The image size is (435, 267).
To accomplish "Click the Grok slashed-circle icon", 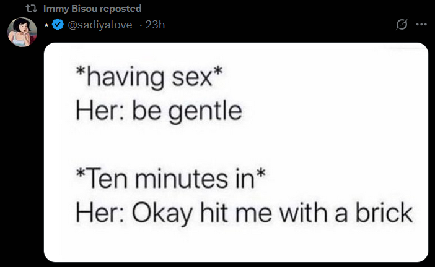I will click(x=402, y=25).
